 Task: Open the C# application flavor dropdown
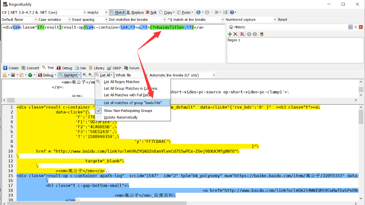pos(44,12)
